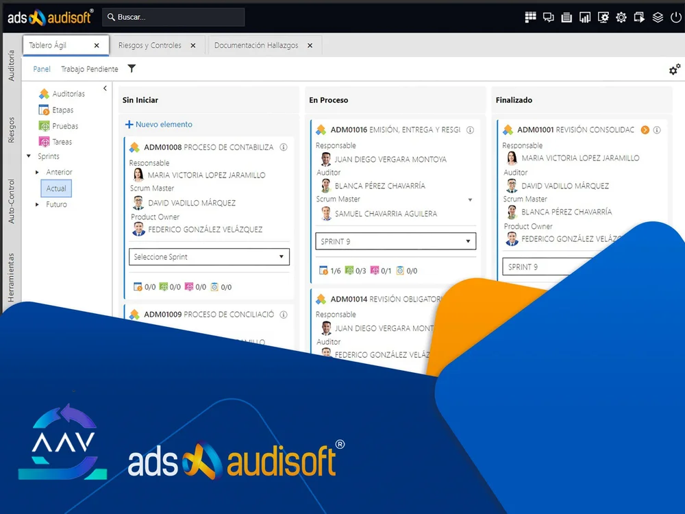Click info icon on ADM01008 card
This screenshot has height=514, width=685.
pos(284,147)
